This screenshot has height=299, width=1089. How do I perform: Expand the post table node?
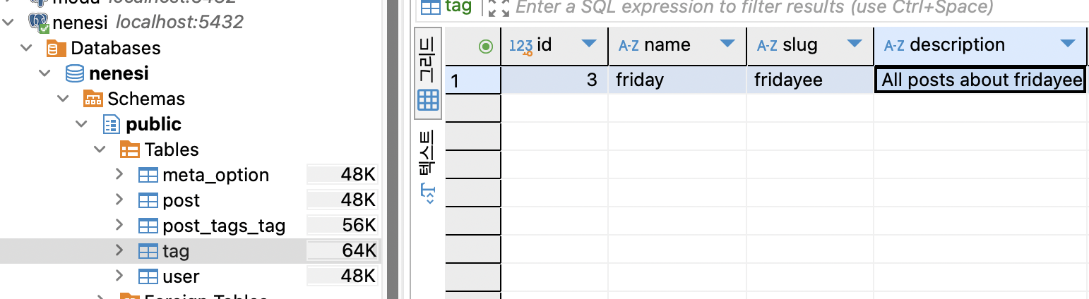(119, 200)
